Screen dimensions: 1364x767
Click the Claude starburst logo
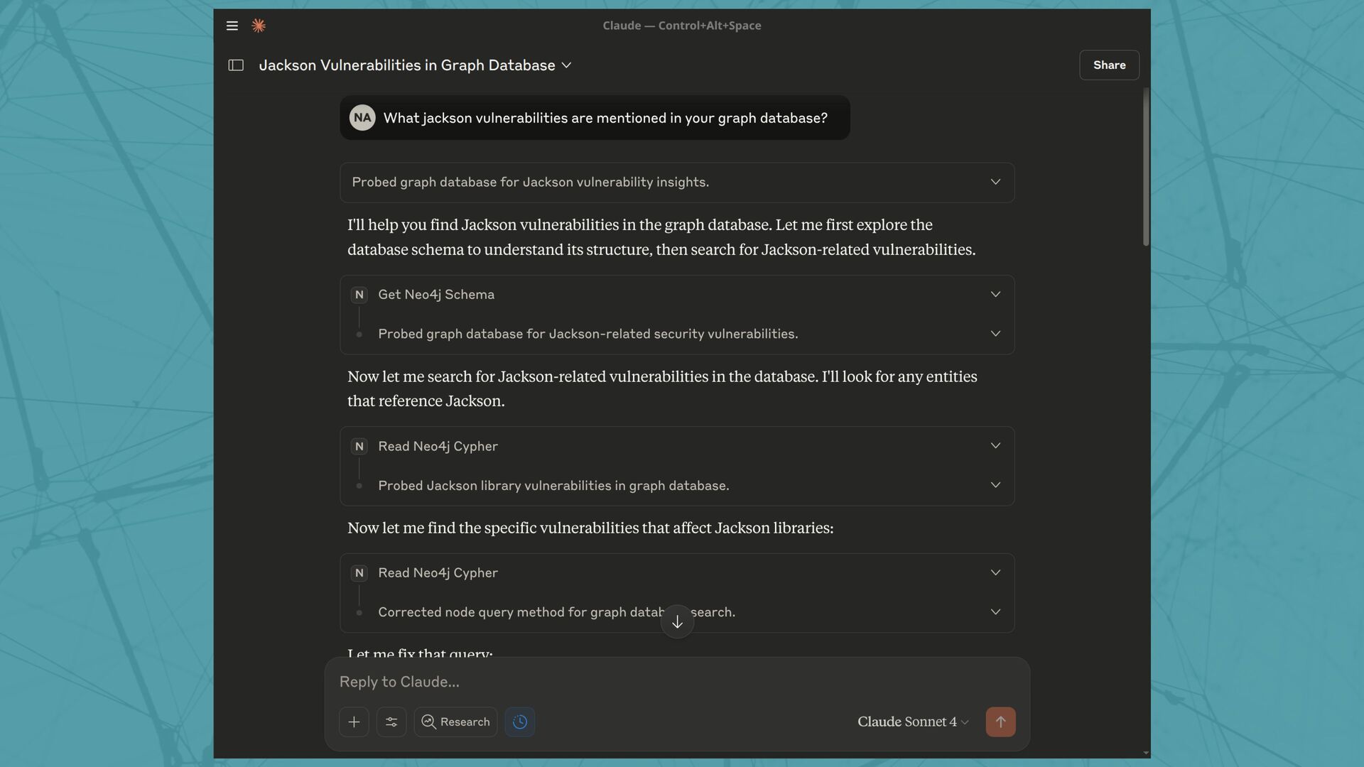pos(259,26)
